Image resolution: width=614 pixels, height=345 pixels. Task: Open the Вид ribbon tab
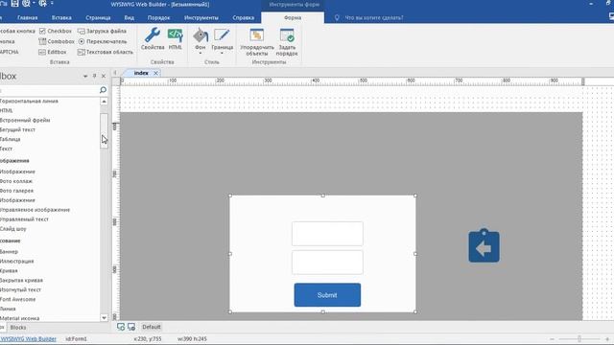[130, 17]
